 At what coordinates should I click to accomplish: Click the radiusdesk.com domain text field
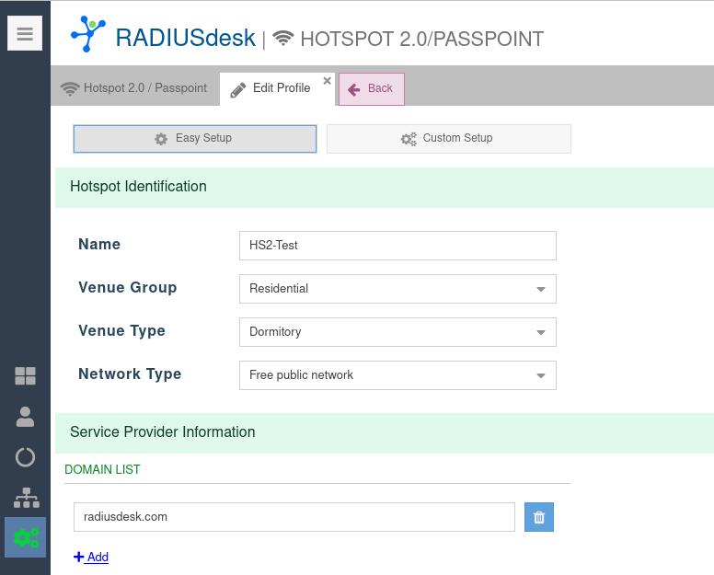pyautogui.click(x=294, y=517)
